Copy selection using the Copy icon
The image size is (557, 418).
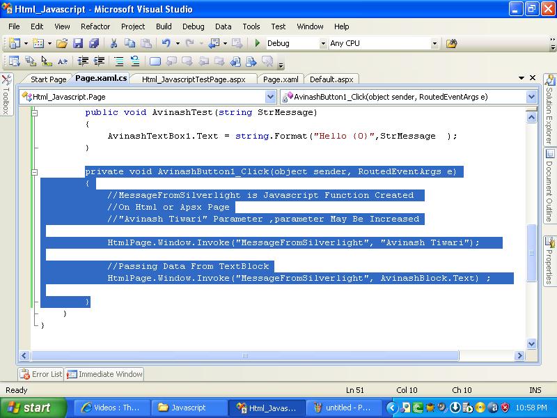(130, 43)
